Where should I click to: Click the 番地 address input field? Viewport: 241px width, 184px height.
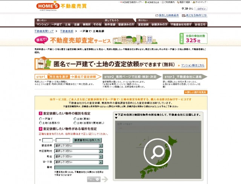(81, 167)
